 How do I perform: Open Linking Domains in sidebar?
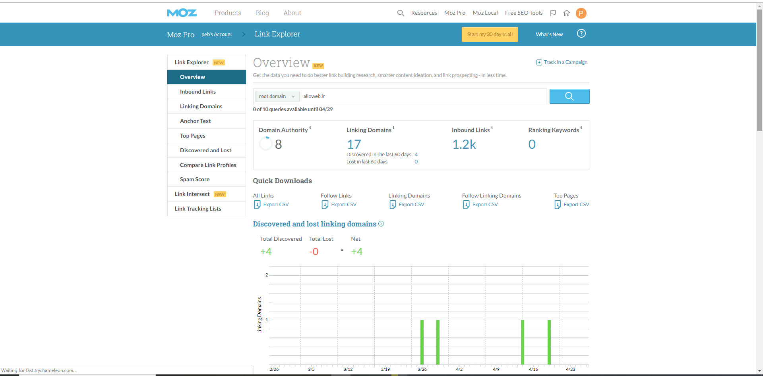click(207, 106)
